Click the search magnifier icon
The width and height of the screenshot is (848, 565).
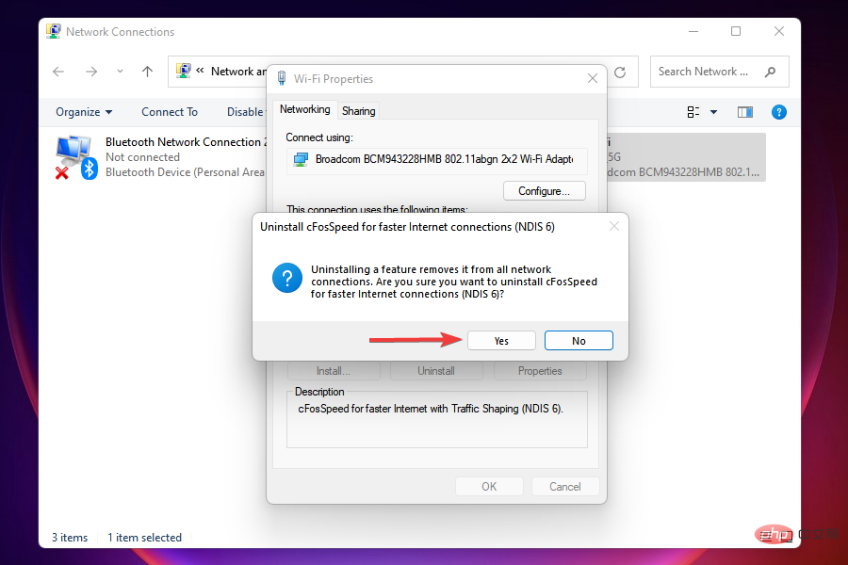[771, 72]
